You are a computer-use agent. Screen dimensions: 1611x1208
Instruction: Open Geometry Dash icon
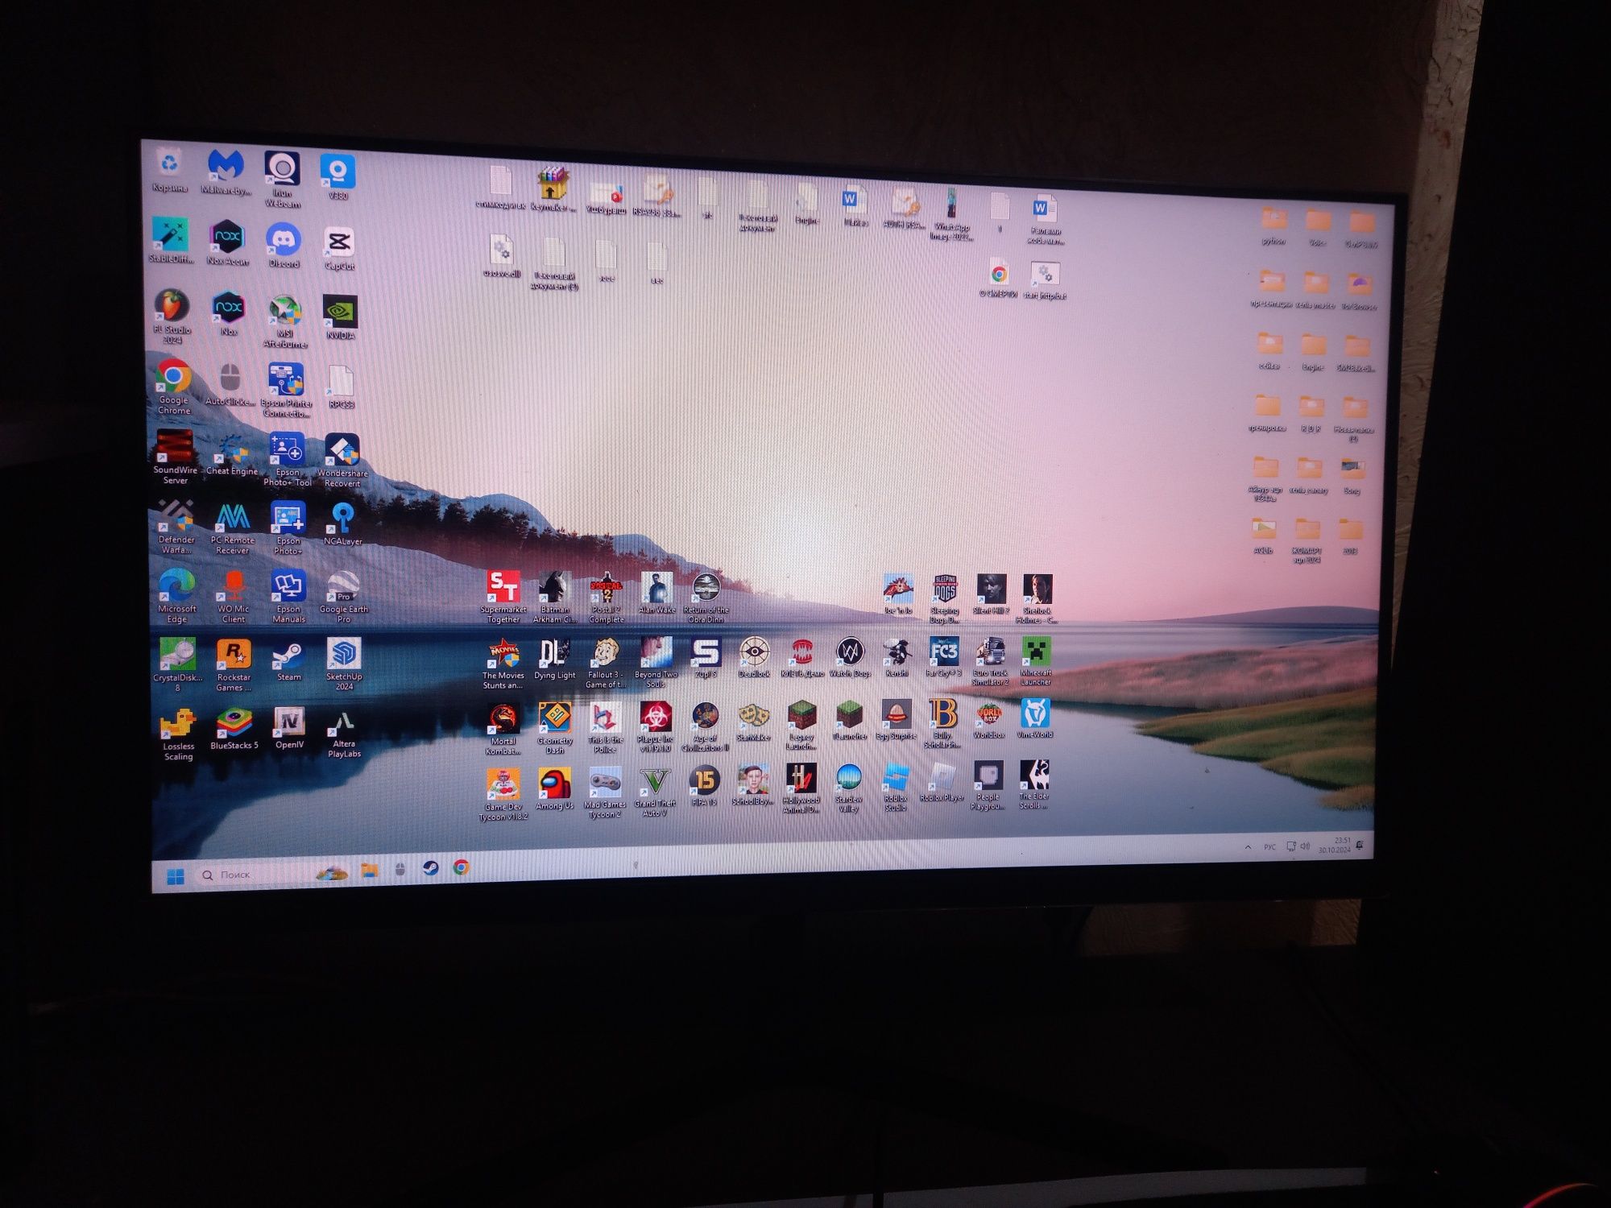click(555, 728)
